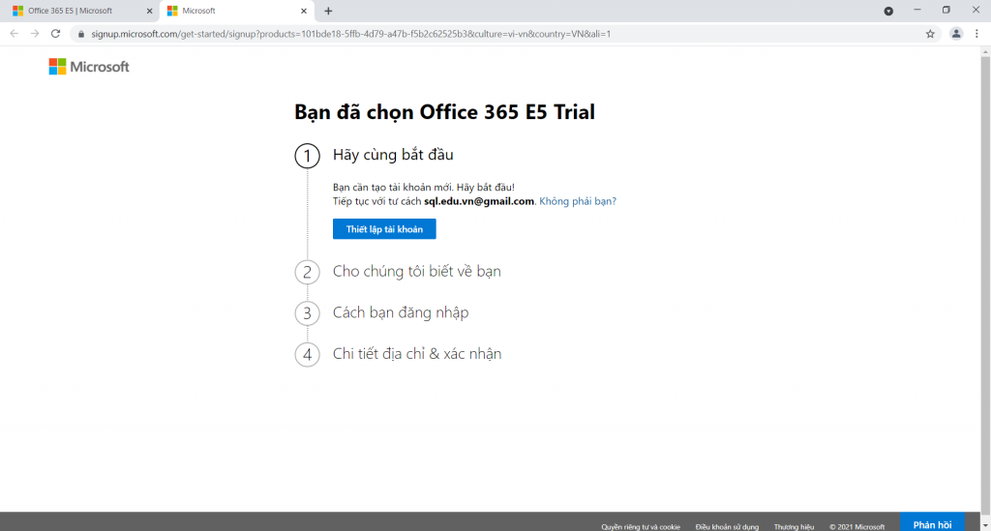The width and height of the screenshot is (991, 531).
Task: Go forward in browser history
Action: pos(35,34)
